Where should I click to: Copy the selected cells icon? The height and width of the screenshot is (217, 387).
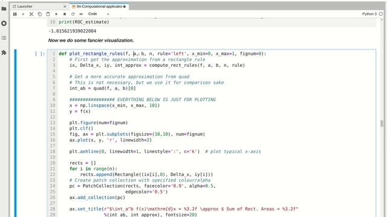pos(40,14)
